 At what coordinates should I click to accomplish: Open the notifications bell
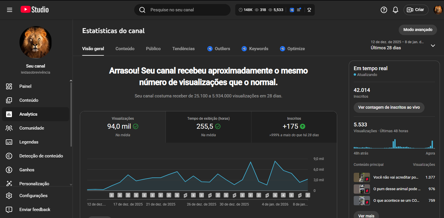click(396, 10)
